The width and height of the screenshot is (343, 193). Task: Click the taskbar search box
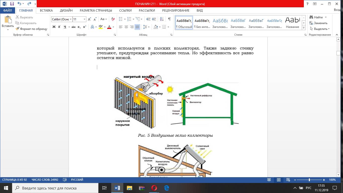coord(55,188)
